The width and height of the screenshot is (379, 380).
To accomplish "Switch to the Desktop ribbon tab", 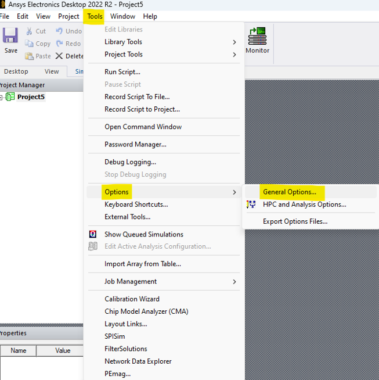I will tap(16, 71).
